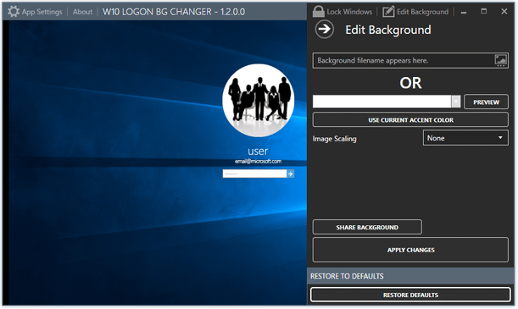Screen dimensions: 518x309
Task: Open the color picker dropdown arrow
Action: pyautogui.click(x=456, y=102)
